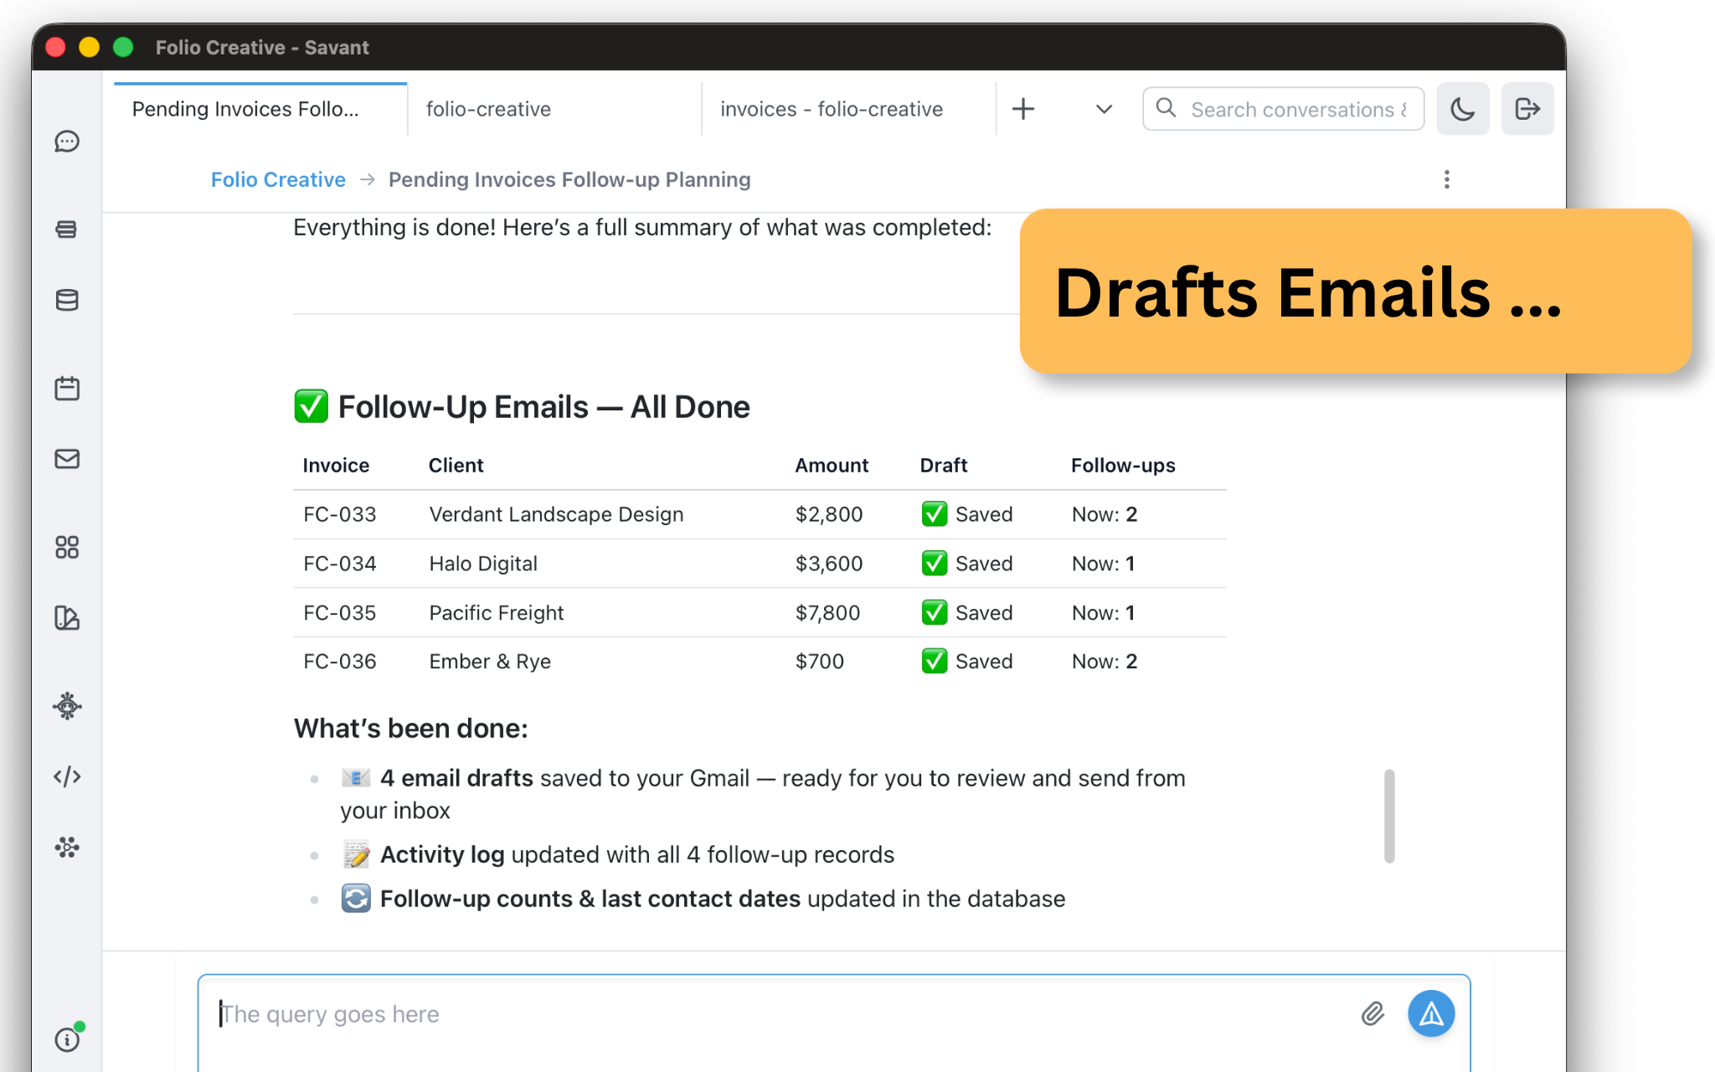Click the Activity log bullet text
This screenshot has height=1072, width=1715.
[618, 854]
